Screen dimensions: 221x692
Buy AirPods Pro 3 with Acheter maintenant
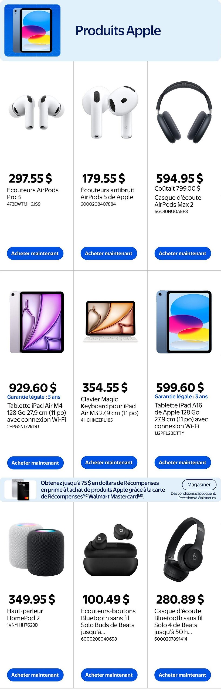(35, 253)
